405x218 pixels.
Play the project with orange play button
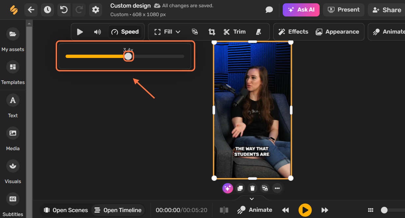[x=305, y=210]
